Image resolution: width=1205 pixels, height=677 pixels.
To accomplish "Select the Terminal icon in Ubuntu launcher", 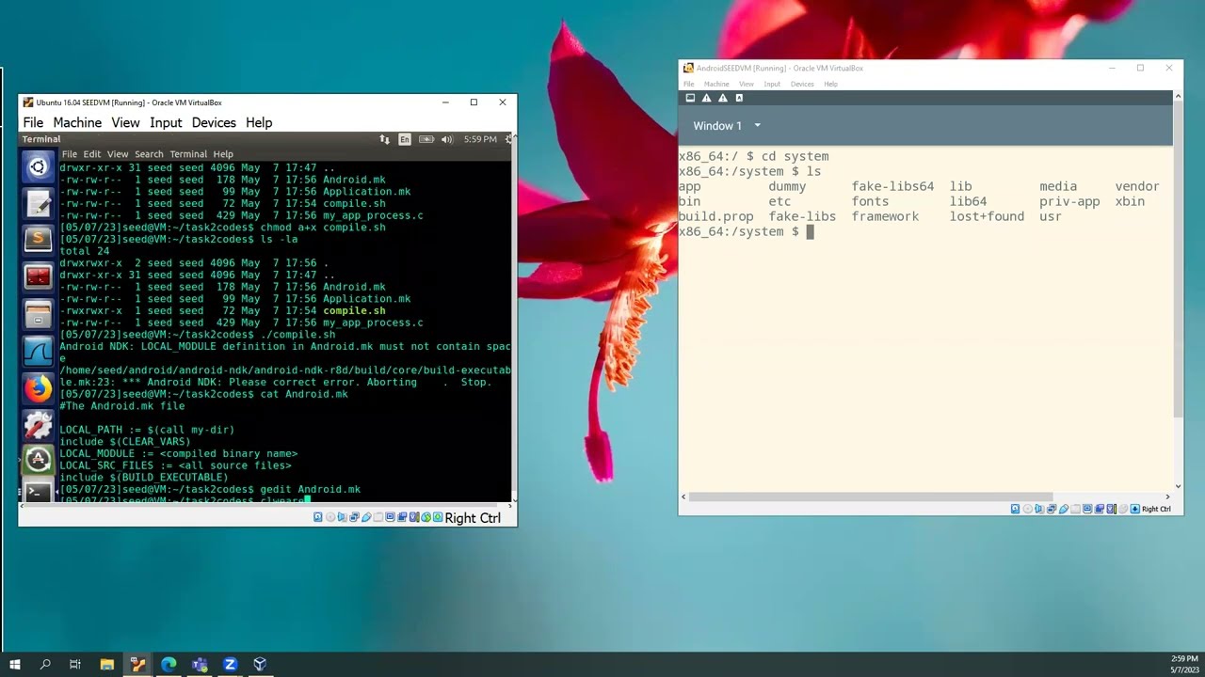I will (x=38, y=491).
